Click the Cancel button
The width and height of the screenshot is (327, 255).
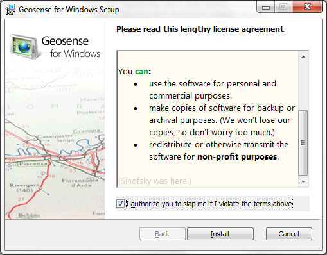288,234
